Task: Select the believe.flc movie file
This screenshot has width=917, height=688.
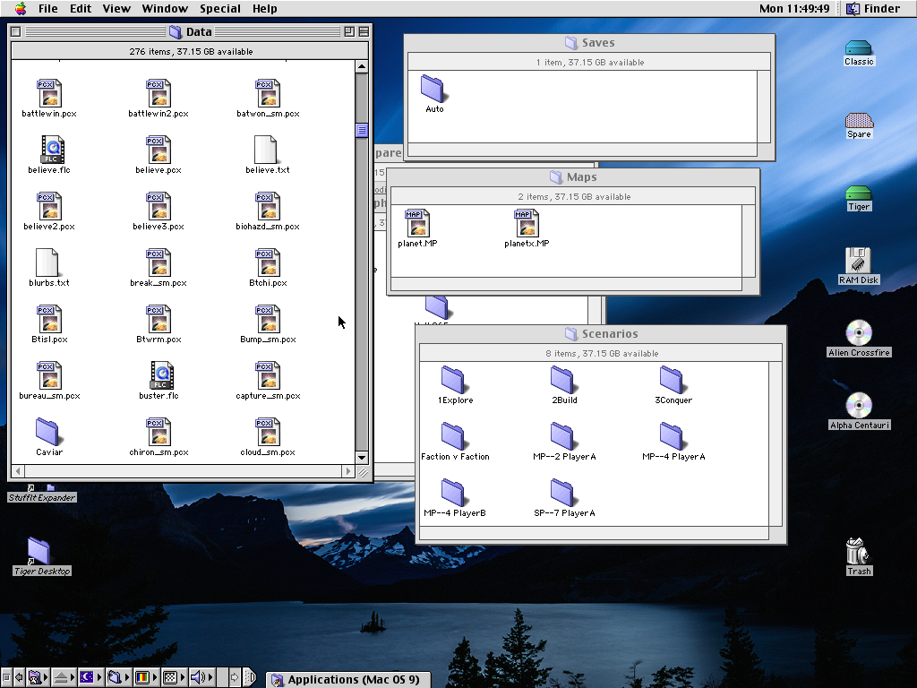Action: (x=49, y=150)
